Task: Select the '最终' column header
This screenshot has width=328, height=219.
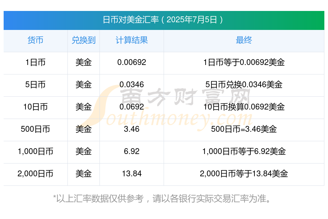Action: [x=244, y=40]
